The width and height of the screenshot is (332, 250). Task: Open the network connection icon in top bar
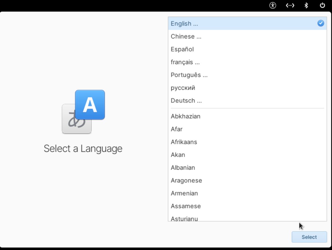click(x=290, y=5)
